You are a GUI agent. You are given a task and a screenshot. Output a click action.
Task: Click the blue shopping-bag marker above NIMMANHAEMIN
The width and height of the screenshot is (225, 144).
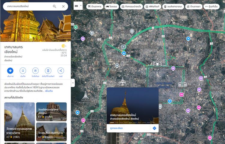click(124, 53)
